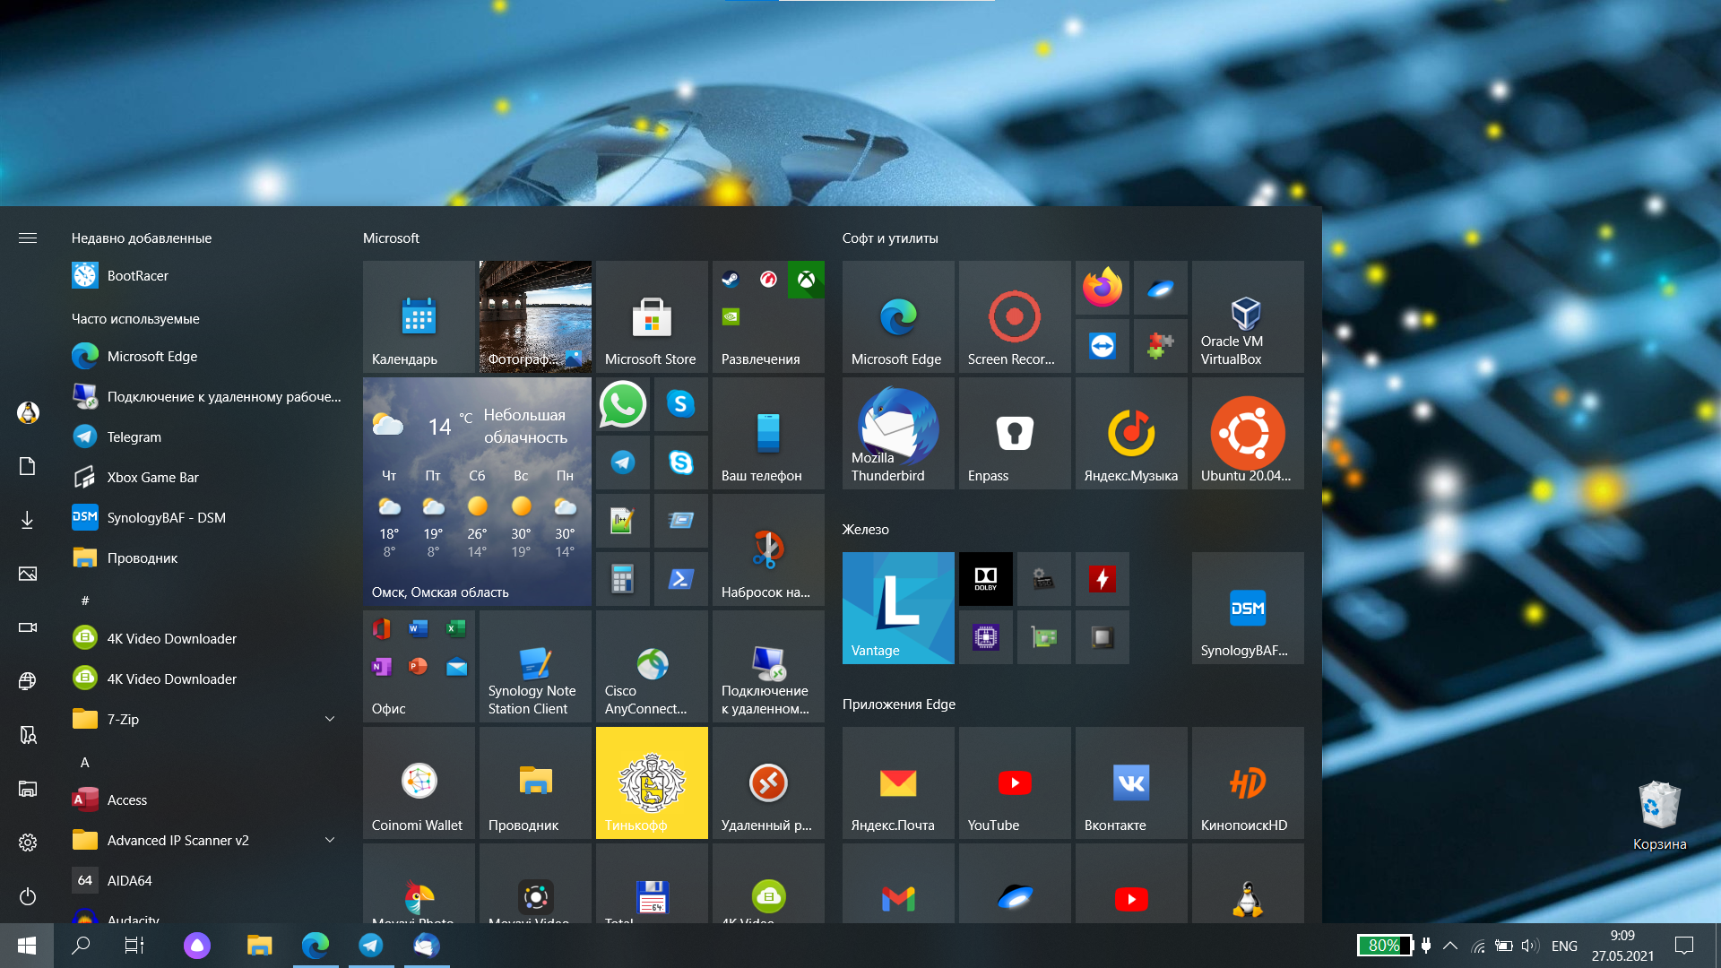Launch Coinomi Wallet tile
The image size is (1721, 968).
[x=419, y=782]
